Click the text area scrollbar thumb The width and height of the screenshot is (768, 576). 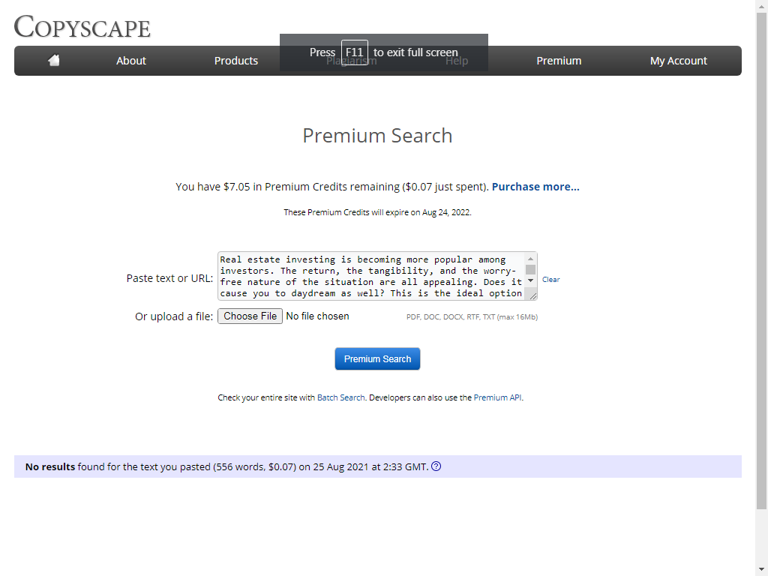pos(530,269)
